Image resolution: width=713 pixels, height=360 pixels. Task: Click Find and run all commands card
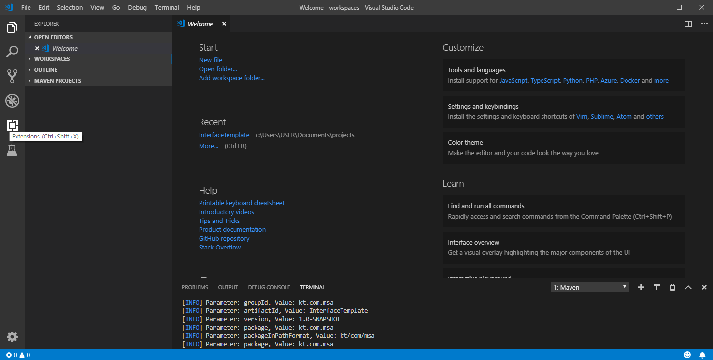[564, 211]
